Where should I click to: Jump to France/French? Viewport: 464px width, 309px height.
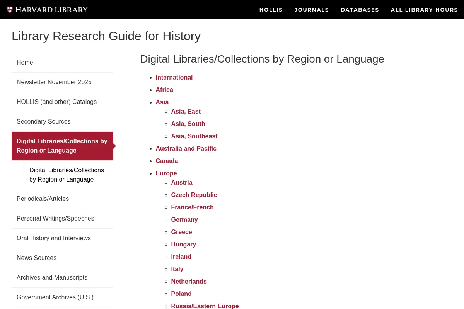(x=192, y=207)
